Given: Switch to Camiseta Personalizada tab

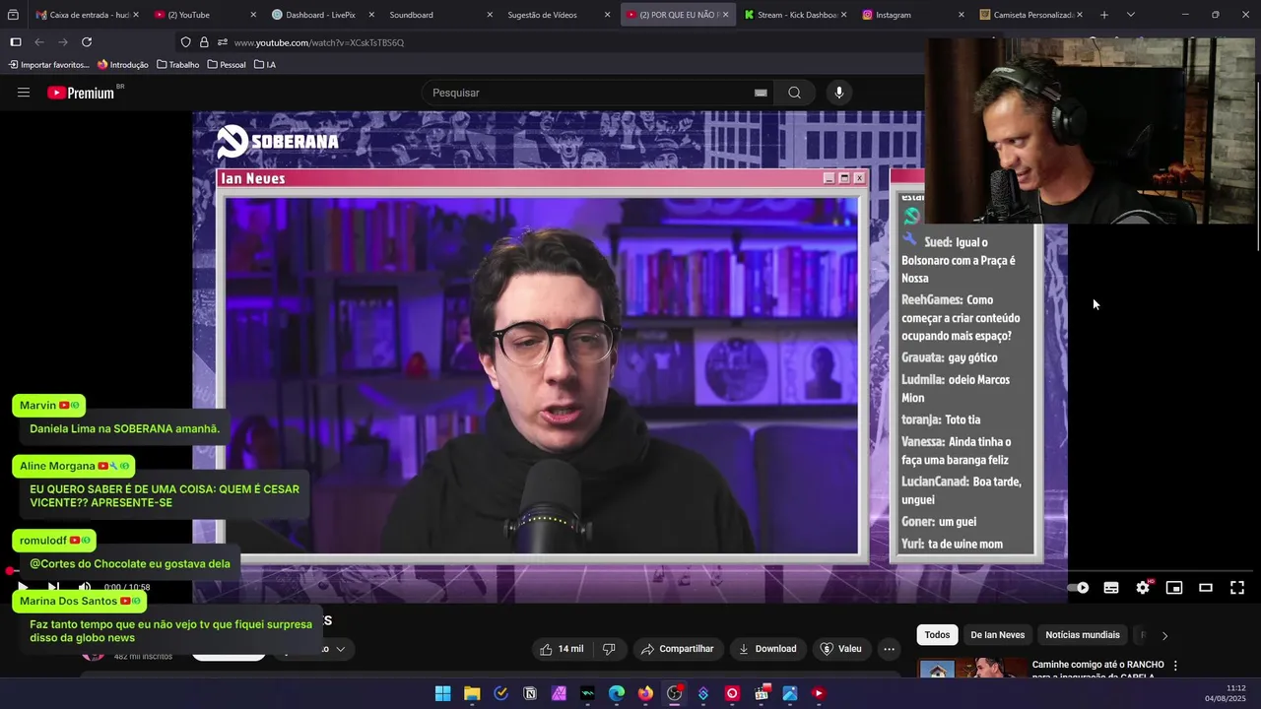Looking at the screenshot, I should click(x=1030, y=15).
